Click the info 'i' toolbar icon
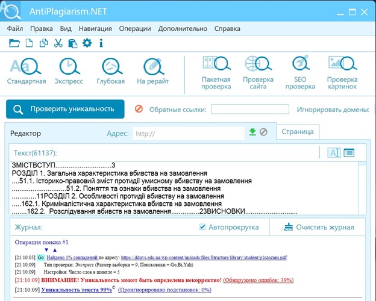The width and height of the screenshot is (376, 301). pyautogui.click(x=101, y=43)
